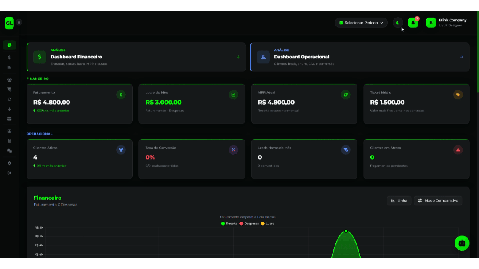Open notifications bell
Viewport: 479px width, 269px height.
click(x=413, y=23)
